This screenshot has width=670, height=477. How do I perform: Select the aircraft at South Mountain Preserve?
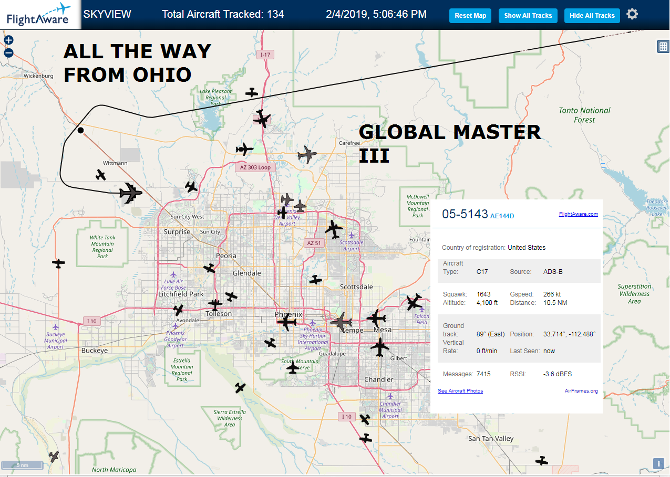(x=293, y=367)
